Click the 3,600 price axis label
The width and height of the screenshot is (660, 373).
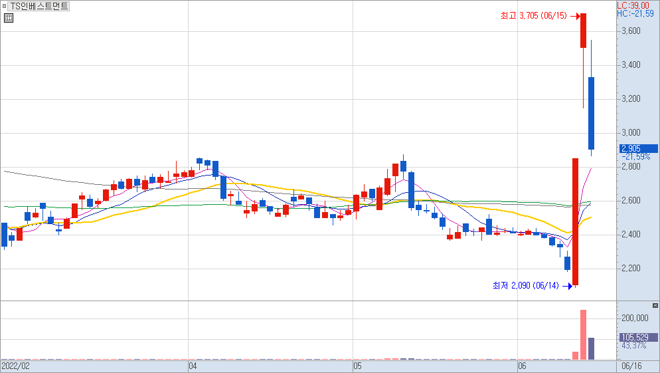pos(631,31)
